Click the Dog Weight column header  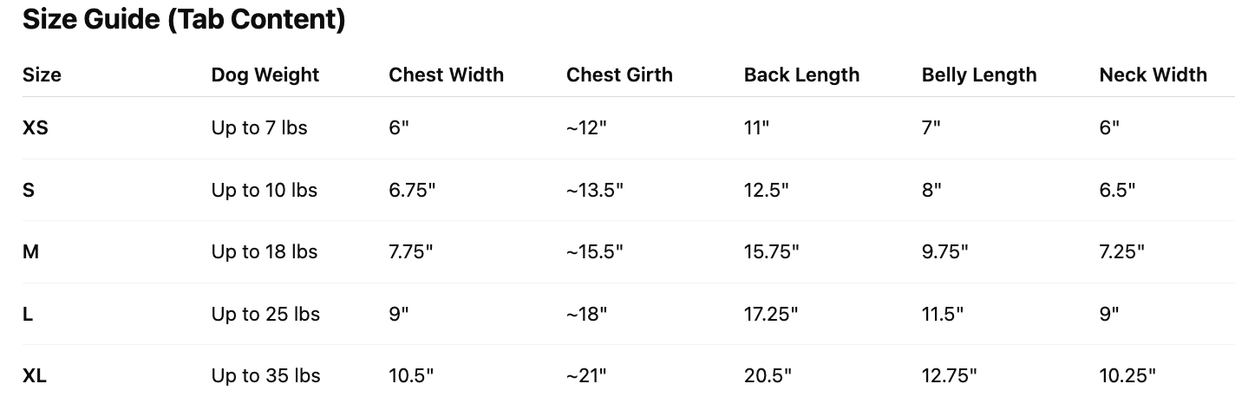pos(265,75)
